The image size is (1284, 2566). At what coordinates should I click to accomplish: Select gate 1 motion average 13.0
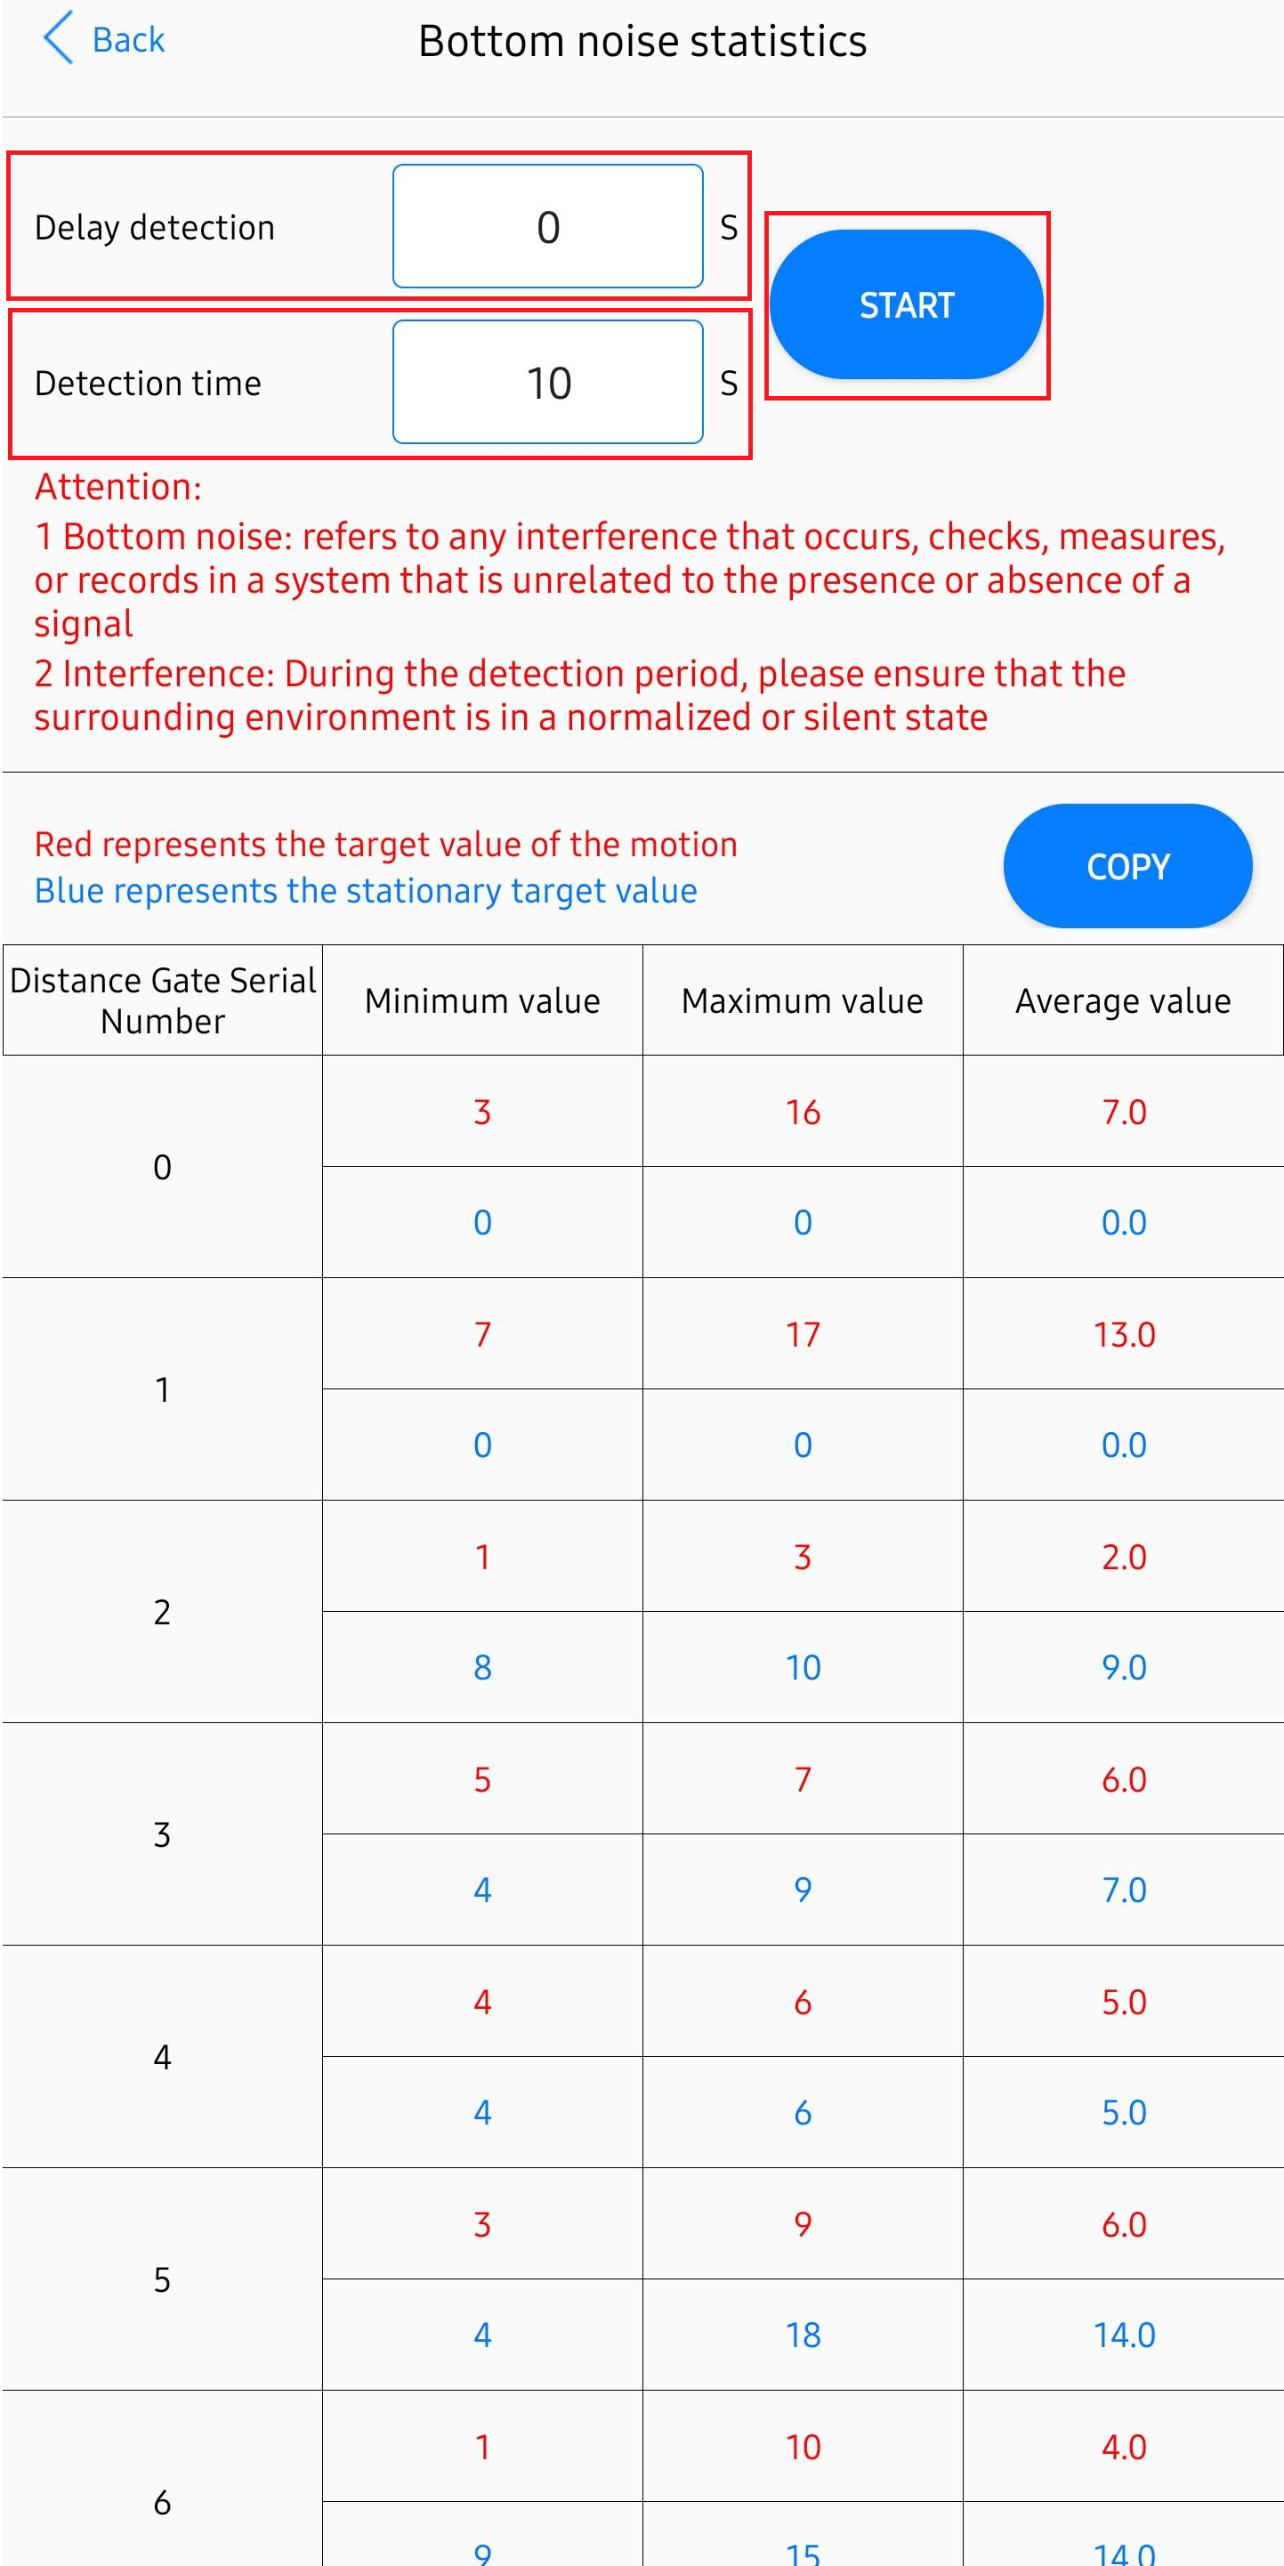click(1124, 1335)
